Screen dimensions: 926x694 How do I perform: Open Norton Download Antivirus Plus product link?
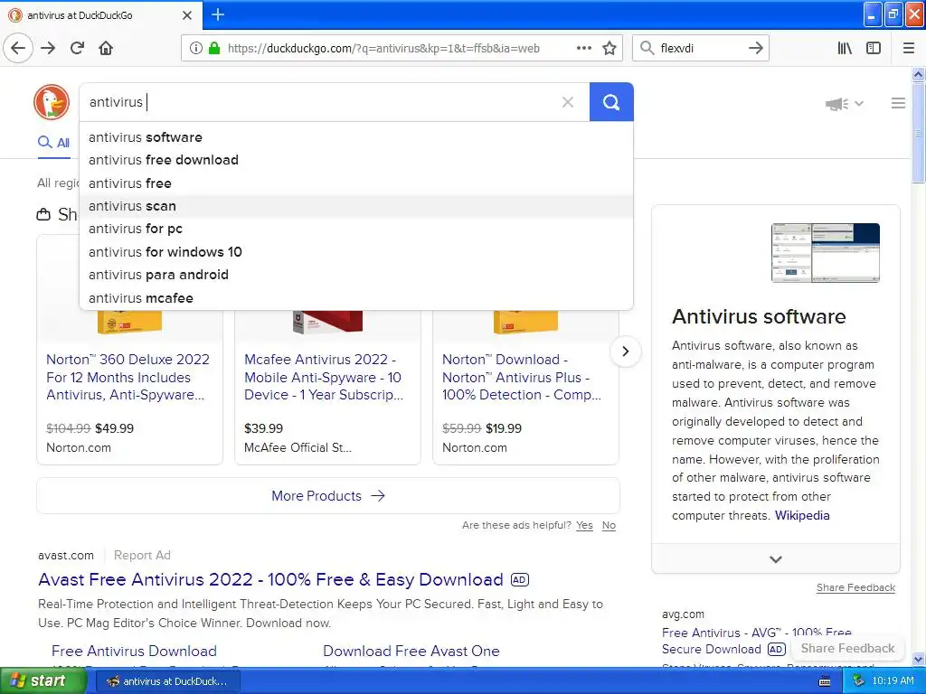tap(522, 377)
